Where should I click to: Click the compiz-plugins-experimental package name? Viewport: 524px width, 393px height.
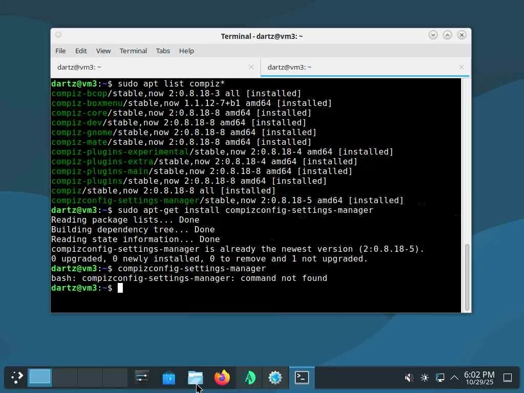[120, 151]
